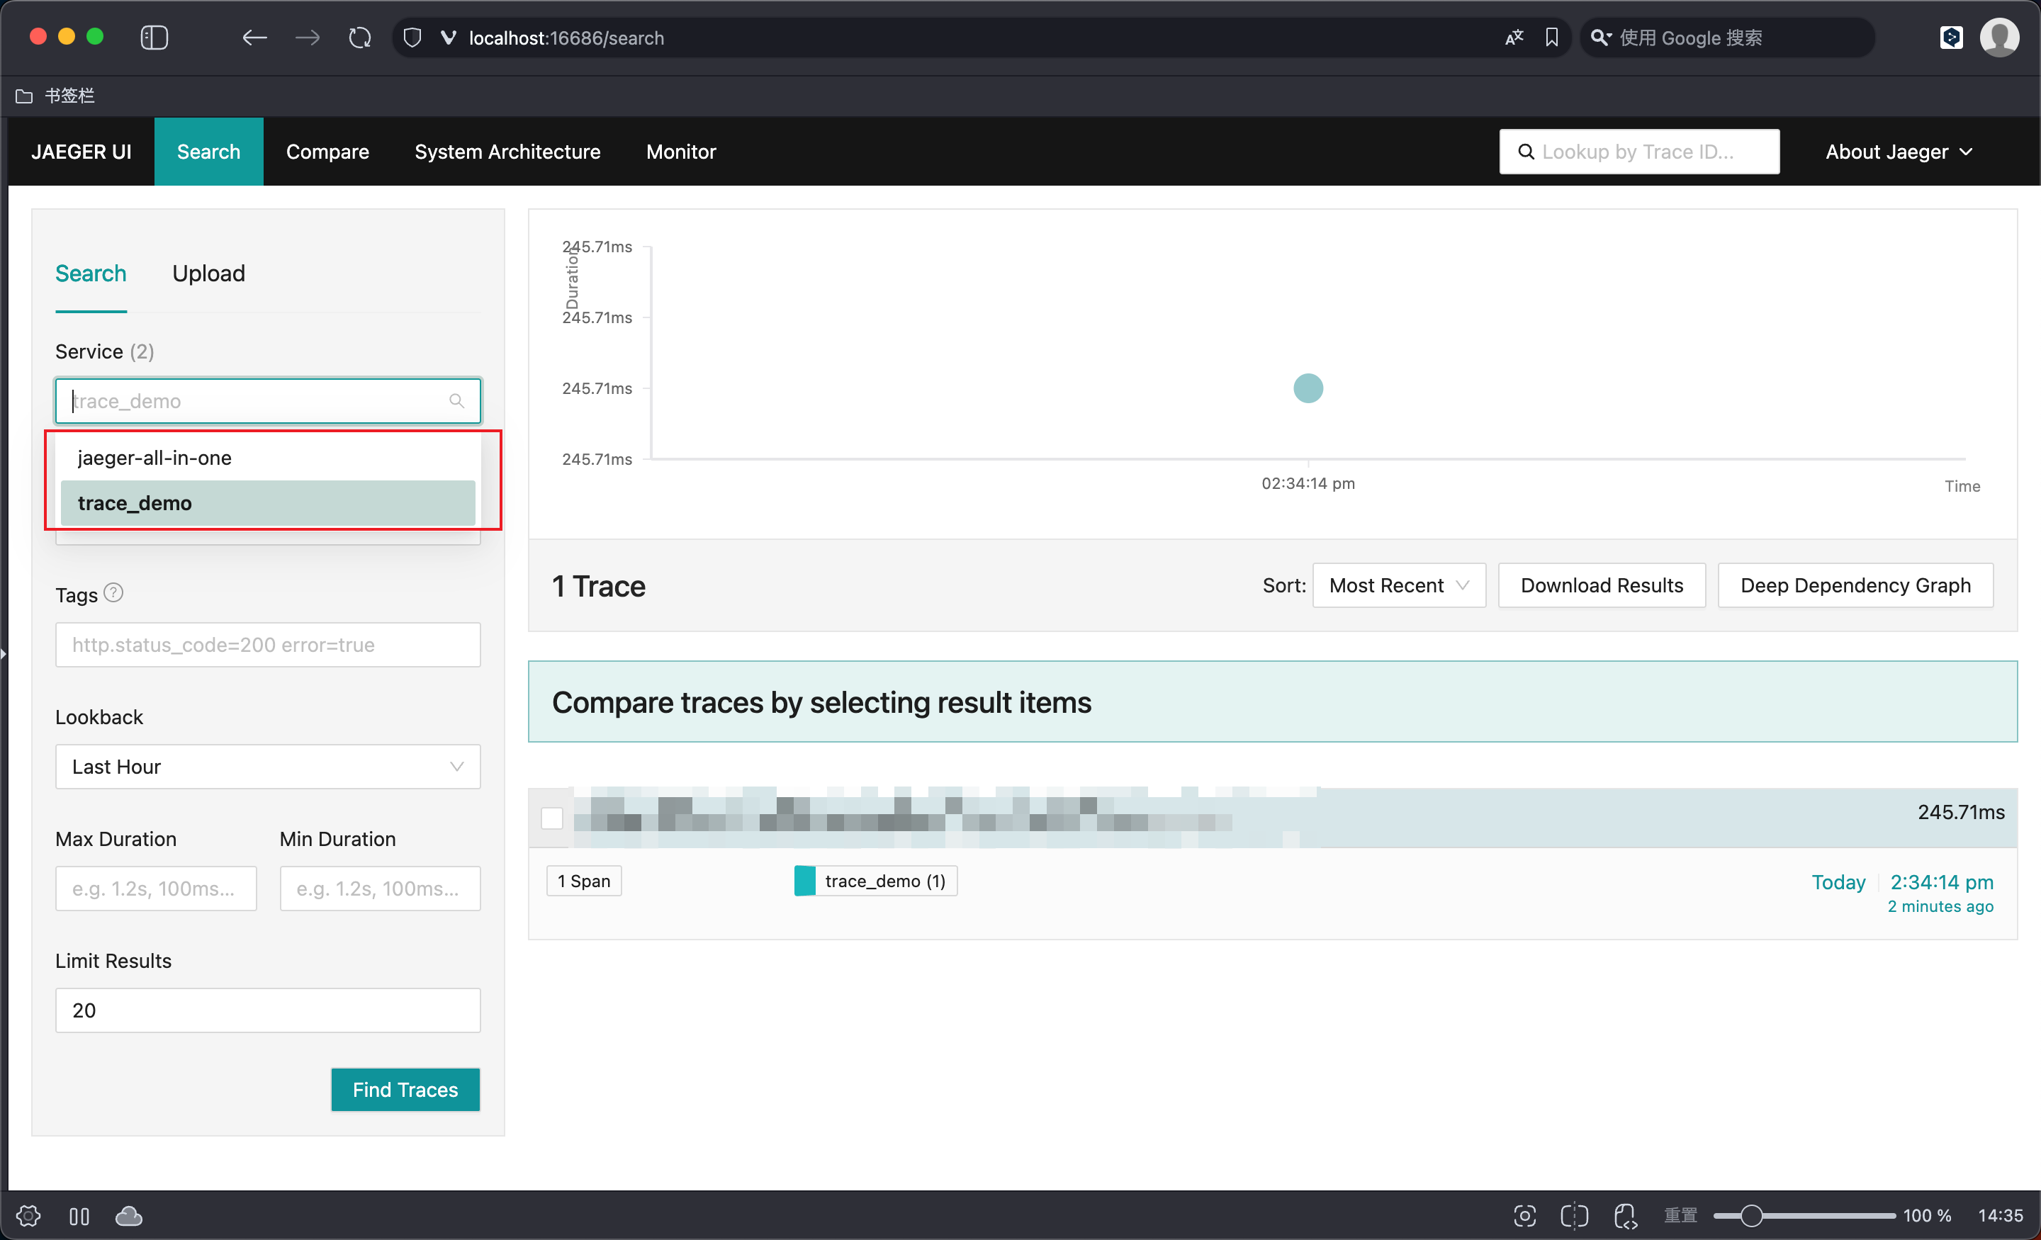Open the Deep Dependency Graph button
2041x1240 pixels.
1855,585
